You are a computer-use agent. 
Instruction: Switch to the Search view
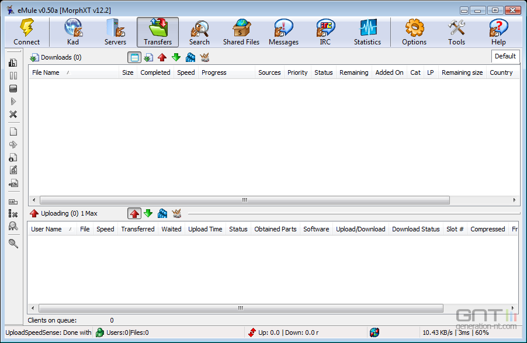(199, 32)
